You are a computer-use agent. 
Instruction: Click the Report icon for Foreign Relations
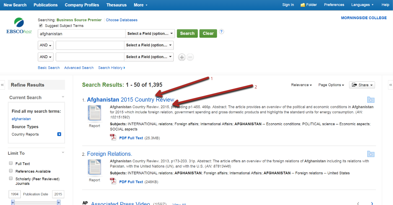94,167
